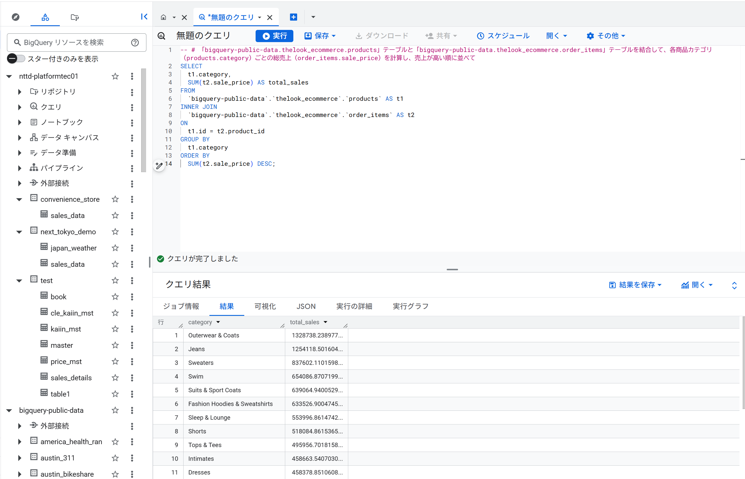The width and height of the screenshot is (745, 479).
Task: Open the welcome compass page icon
Action: [x=15, y=17]
